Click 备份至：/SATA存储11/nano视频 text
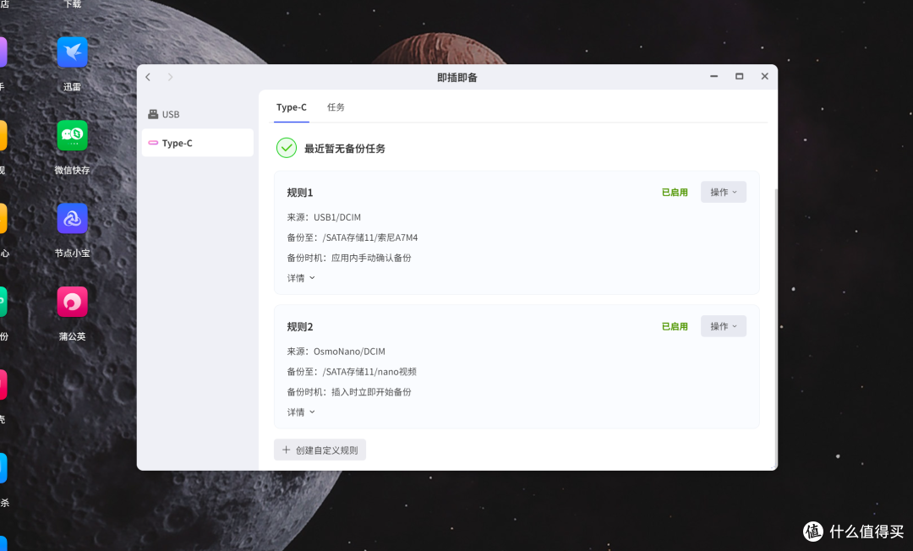 (x=352, y=372)
